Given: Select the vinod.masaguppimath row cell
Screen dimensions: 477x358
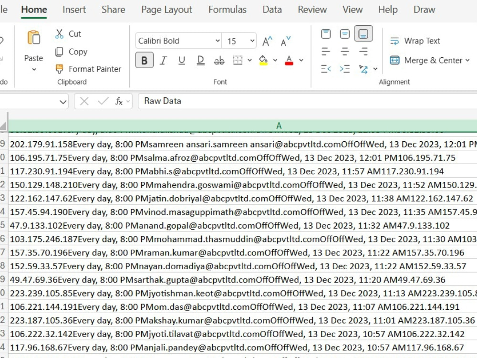Looking at the screenshot, I should click(x=242, y=212).
